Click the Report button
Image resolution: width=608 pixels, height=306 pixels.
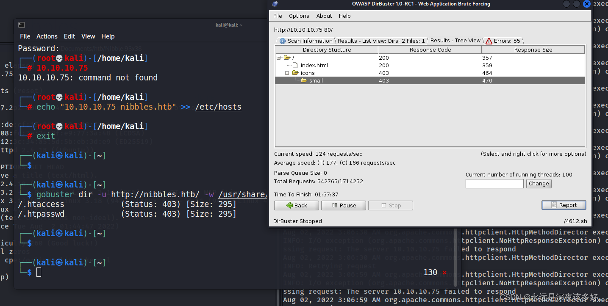coord(564,205)
